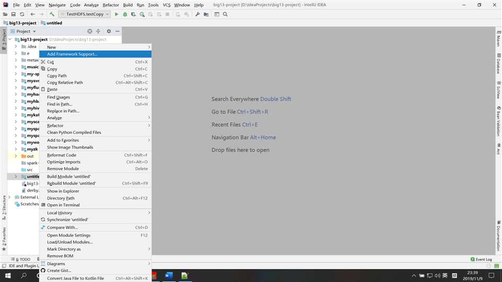Open the Navigate menu
Viewport: 502px width, 282px height.
57,5
